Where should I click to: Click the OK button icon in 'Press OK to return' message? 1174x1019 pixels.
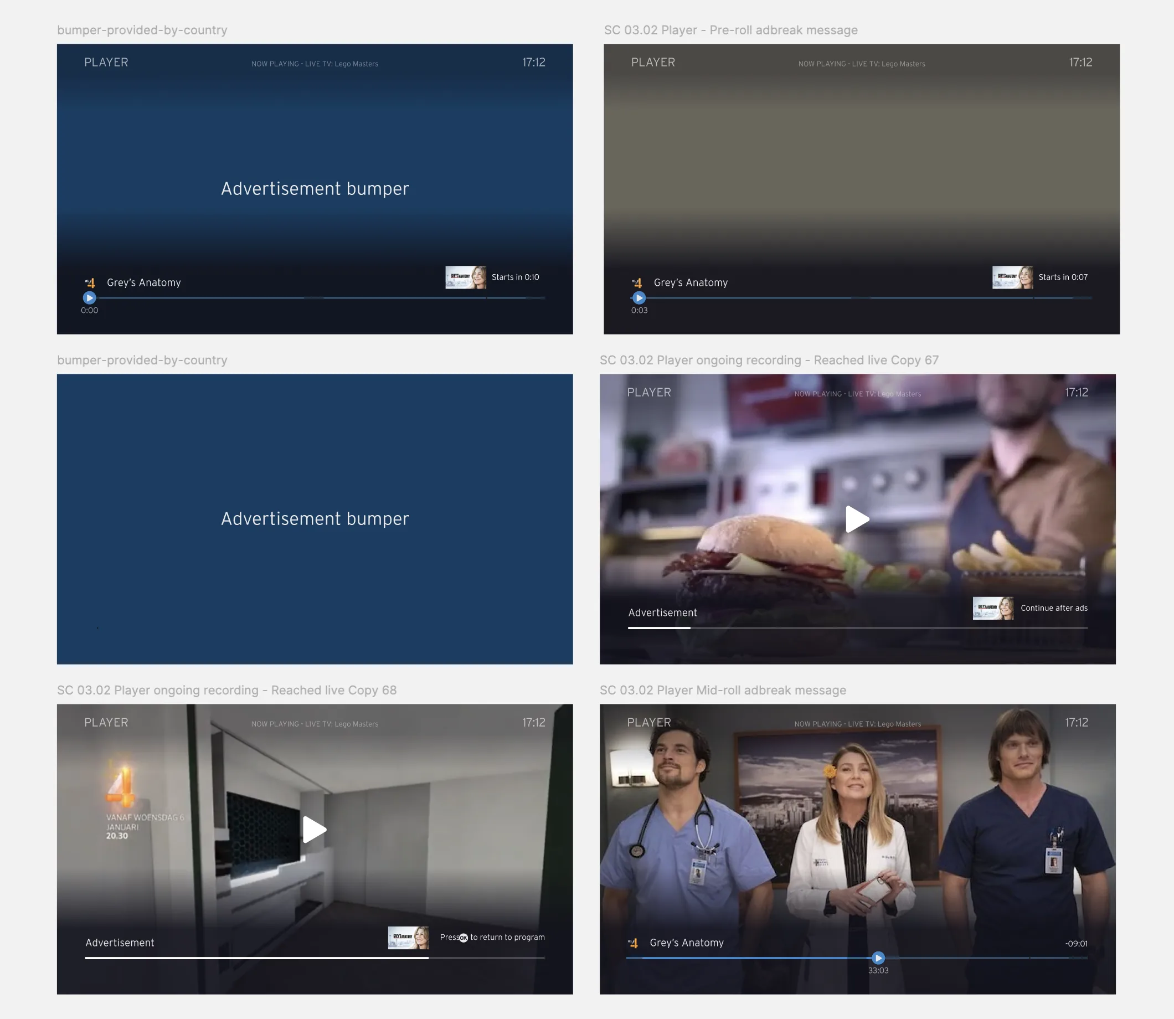(464, 938)
